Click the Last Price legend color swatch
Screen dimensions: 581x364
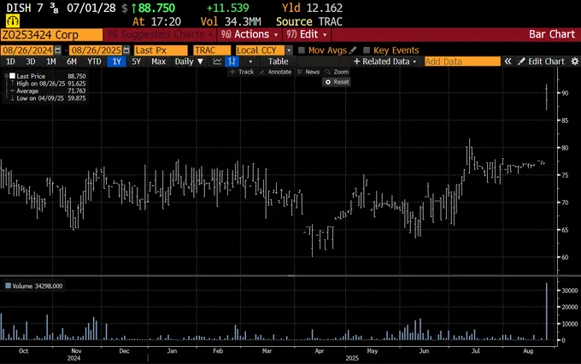pyautogui.click(x=12, y=76)
